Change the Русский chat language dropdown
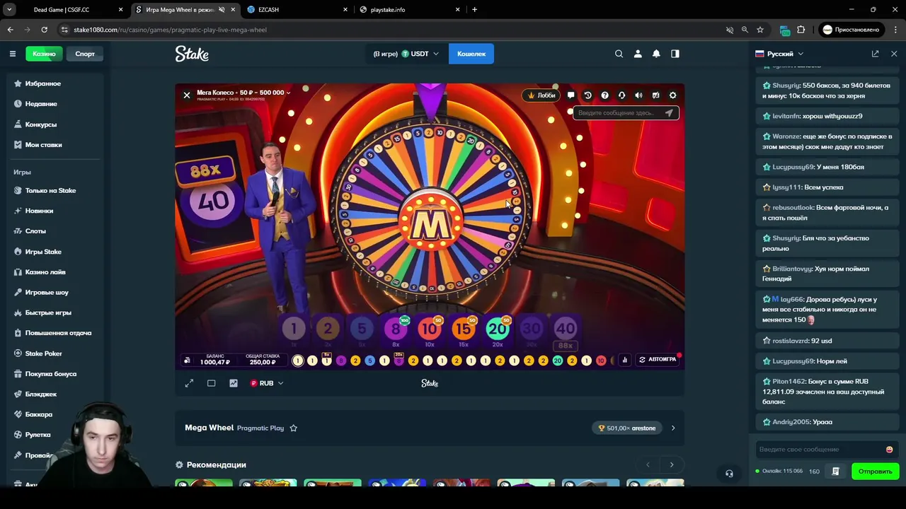 point(779,54)
